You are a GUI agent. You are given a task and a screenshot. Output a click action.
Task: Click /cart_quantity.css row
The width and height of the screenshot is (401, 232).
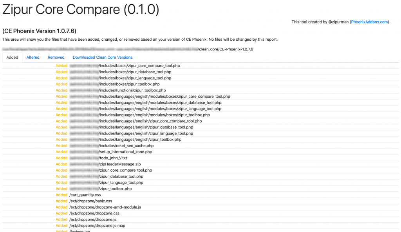coord(200,195)
